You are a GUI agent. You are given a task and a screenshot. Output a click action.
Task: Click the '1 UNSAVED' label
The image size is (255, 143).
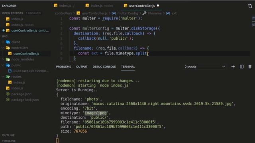click(x=33, y=13)
